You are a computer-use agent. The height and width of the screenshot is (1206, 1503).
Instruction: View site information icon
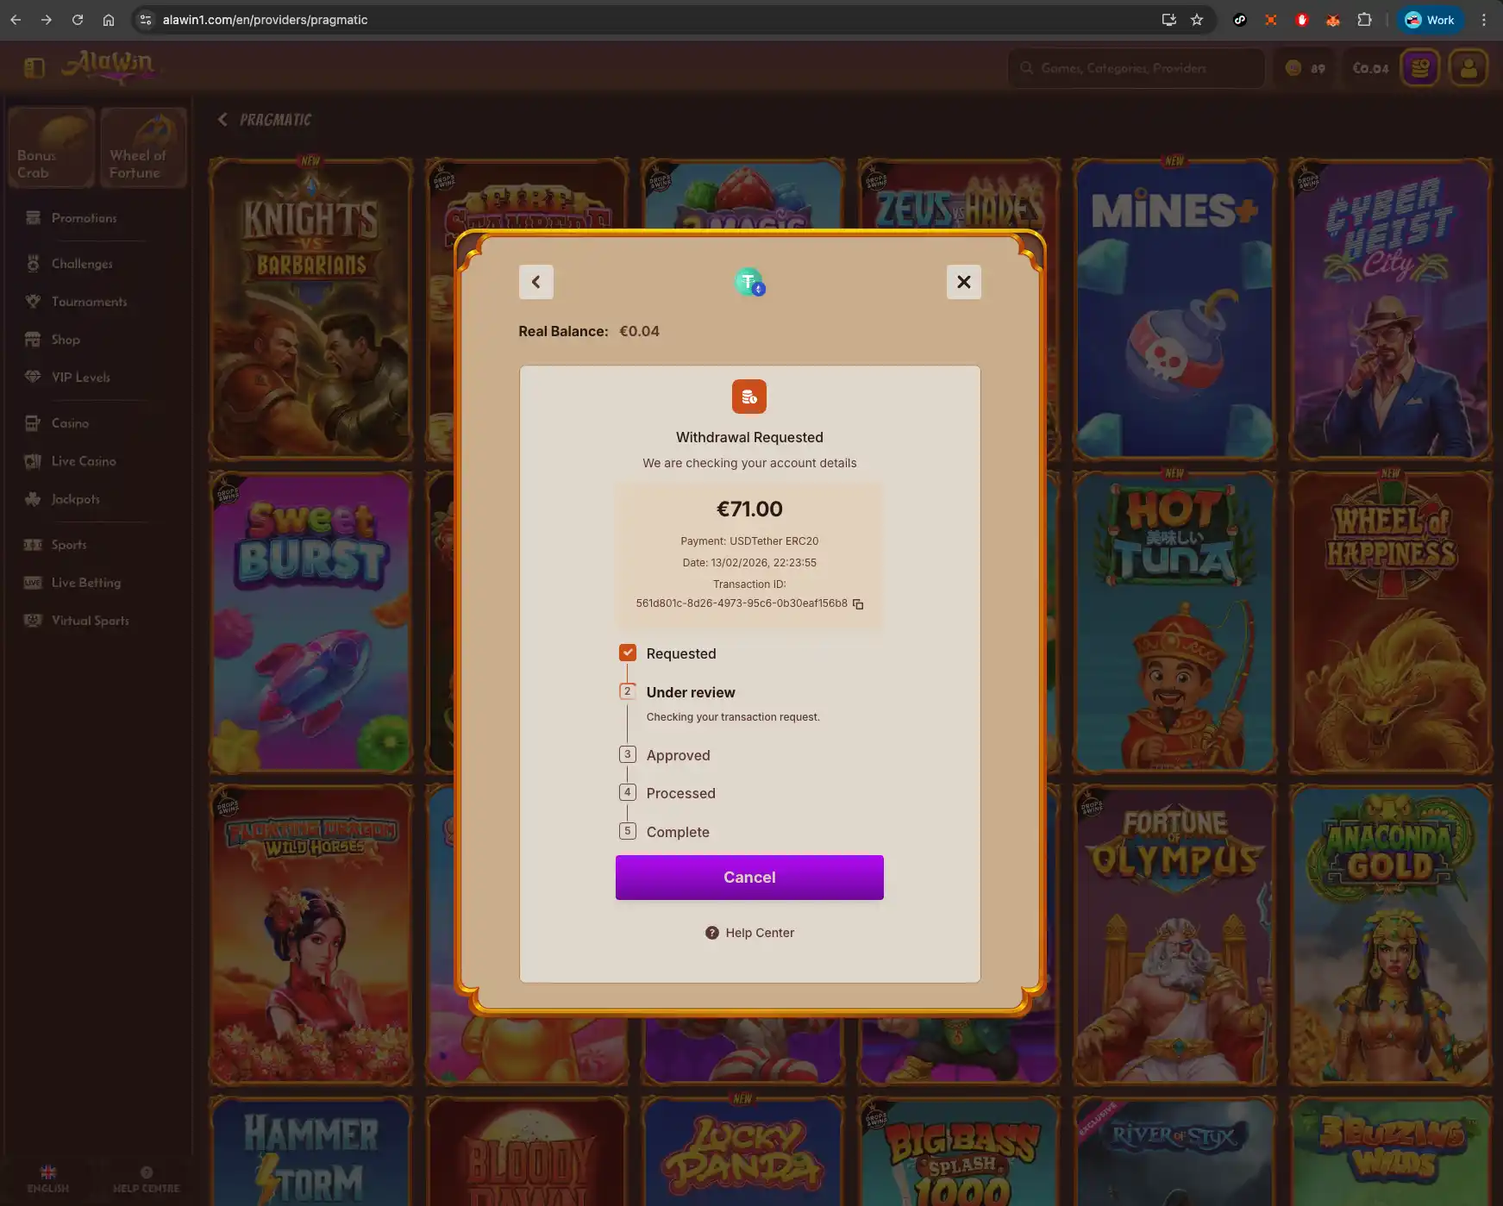point(146,20)
